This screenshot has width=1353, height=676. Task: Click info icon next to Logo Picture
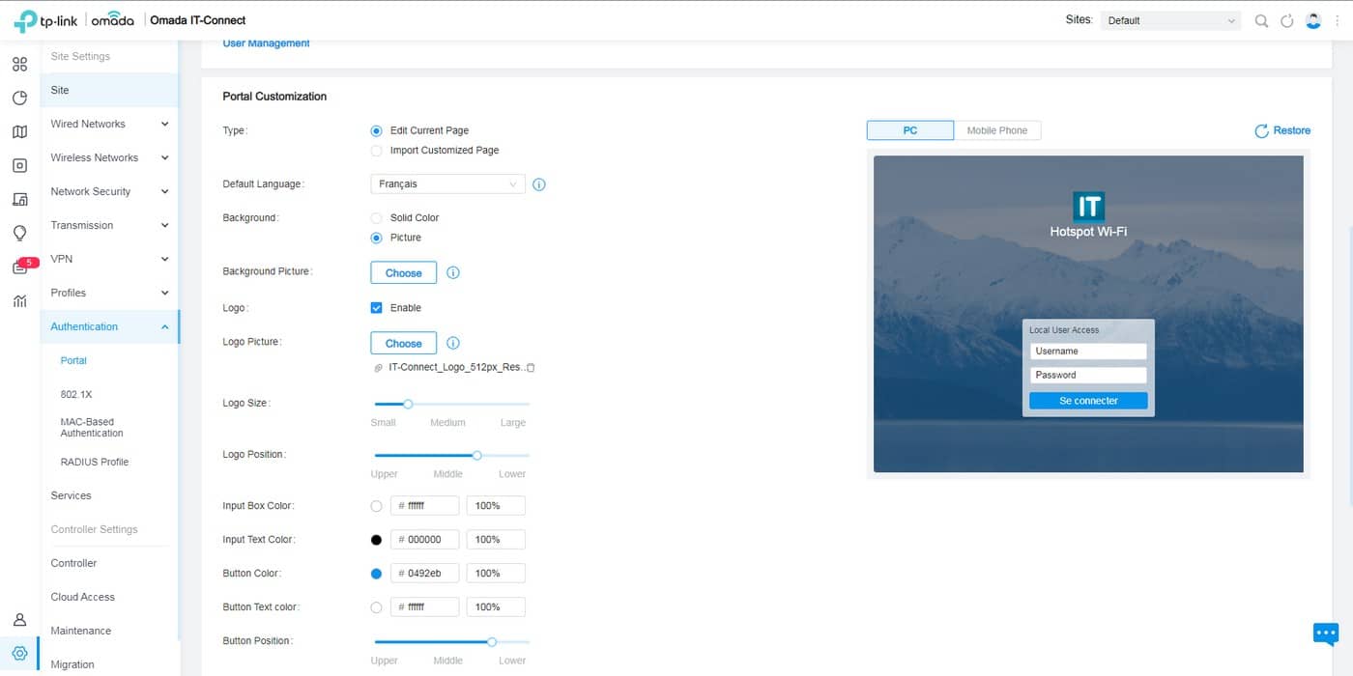click(x=453, y=343)
